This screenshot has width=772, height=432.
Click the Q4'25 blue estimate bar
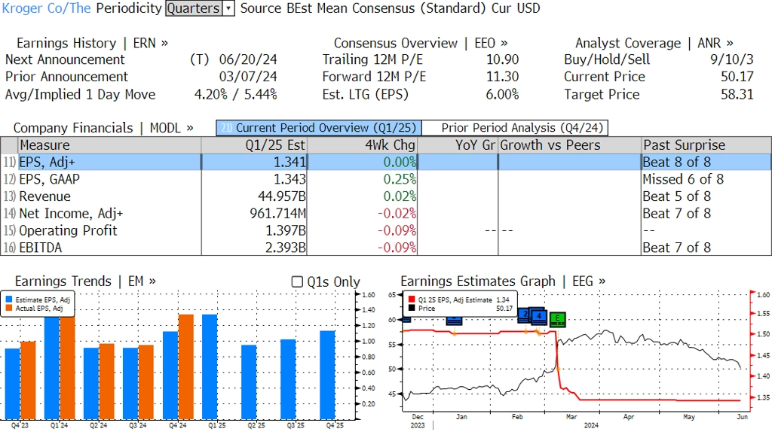[328, 375]
